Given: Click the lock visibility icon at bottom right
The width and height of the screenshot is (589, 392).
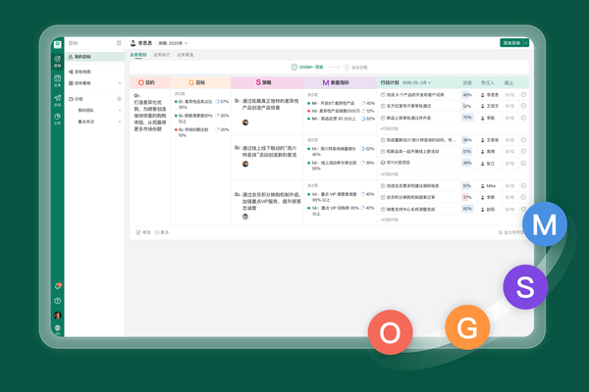Looking at the screenshot, I should 501,232.
